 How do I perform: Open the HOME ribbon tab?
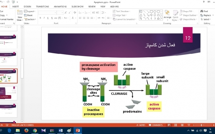pos(4,7)
